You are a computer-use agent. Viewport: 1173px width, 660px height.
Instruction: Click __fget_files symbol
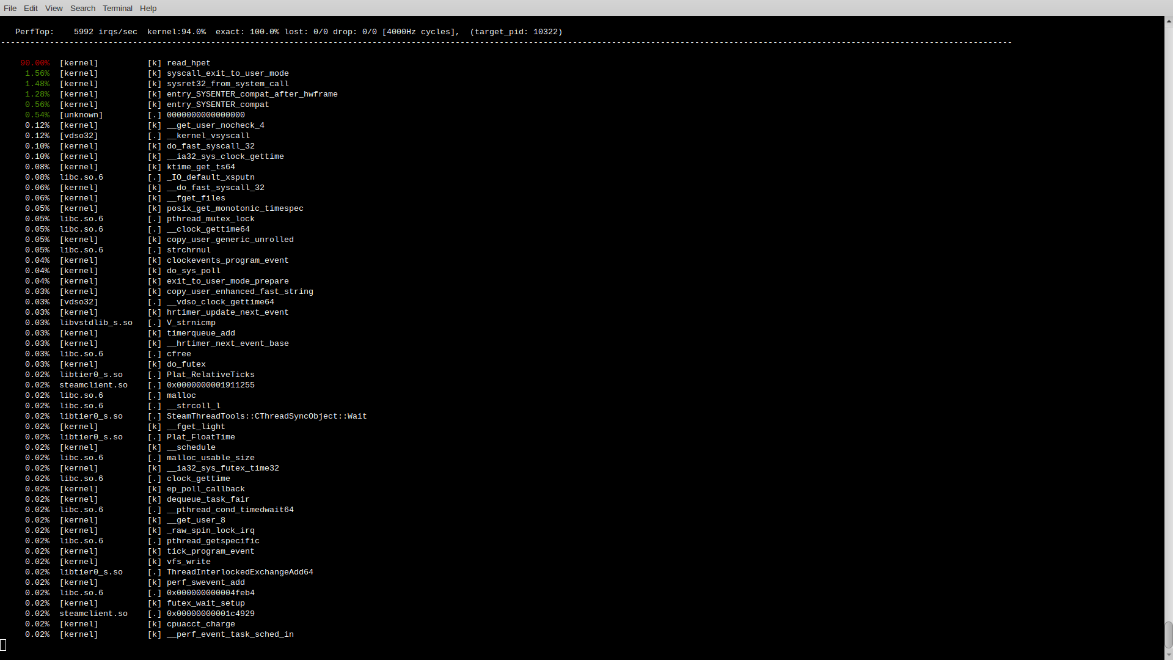point(195,198)
